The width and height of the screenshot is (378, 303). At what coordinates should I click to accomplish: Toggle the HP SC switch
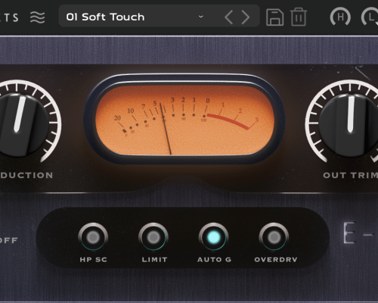coord(93,237)
